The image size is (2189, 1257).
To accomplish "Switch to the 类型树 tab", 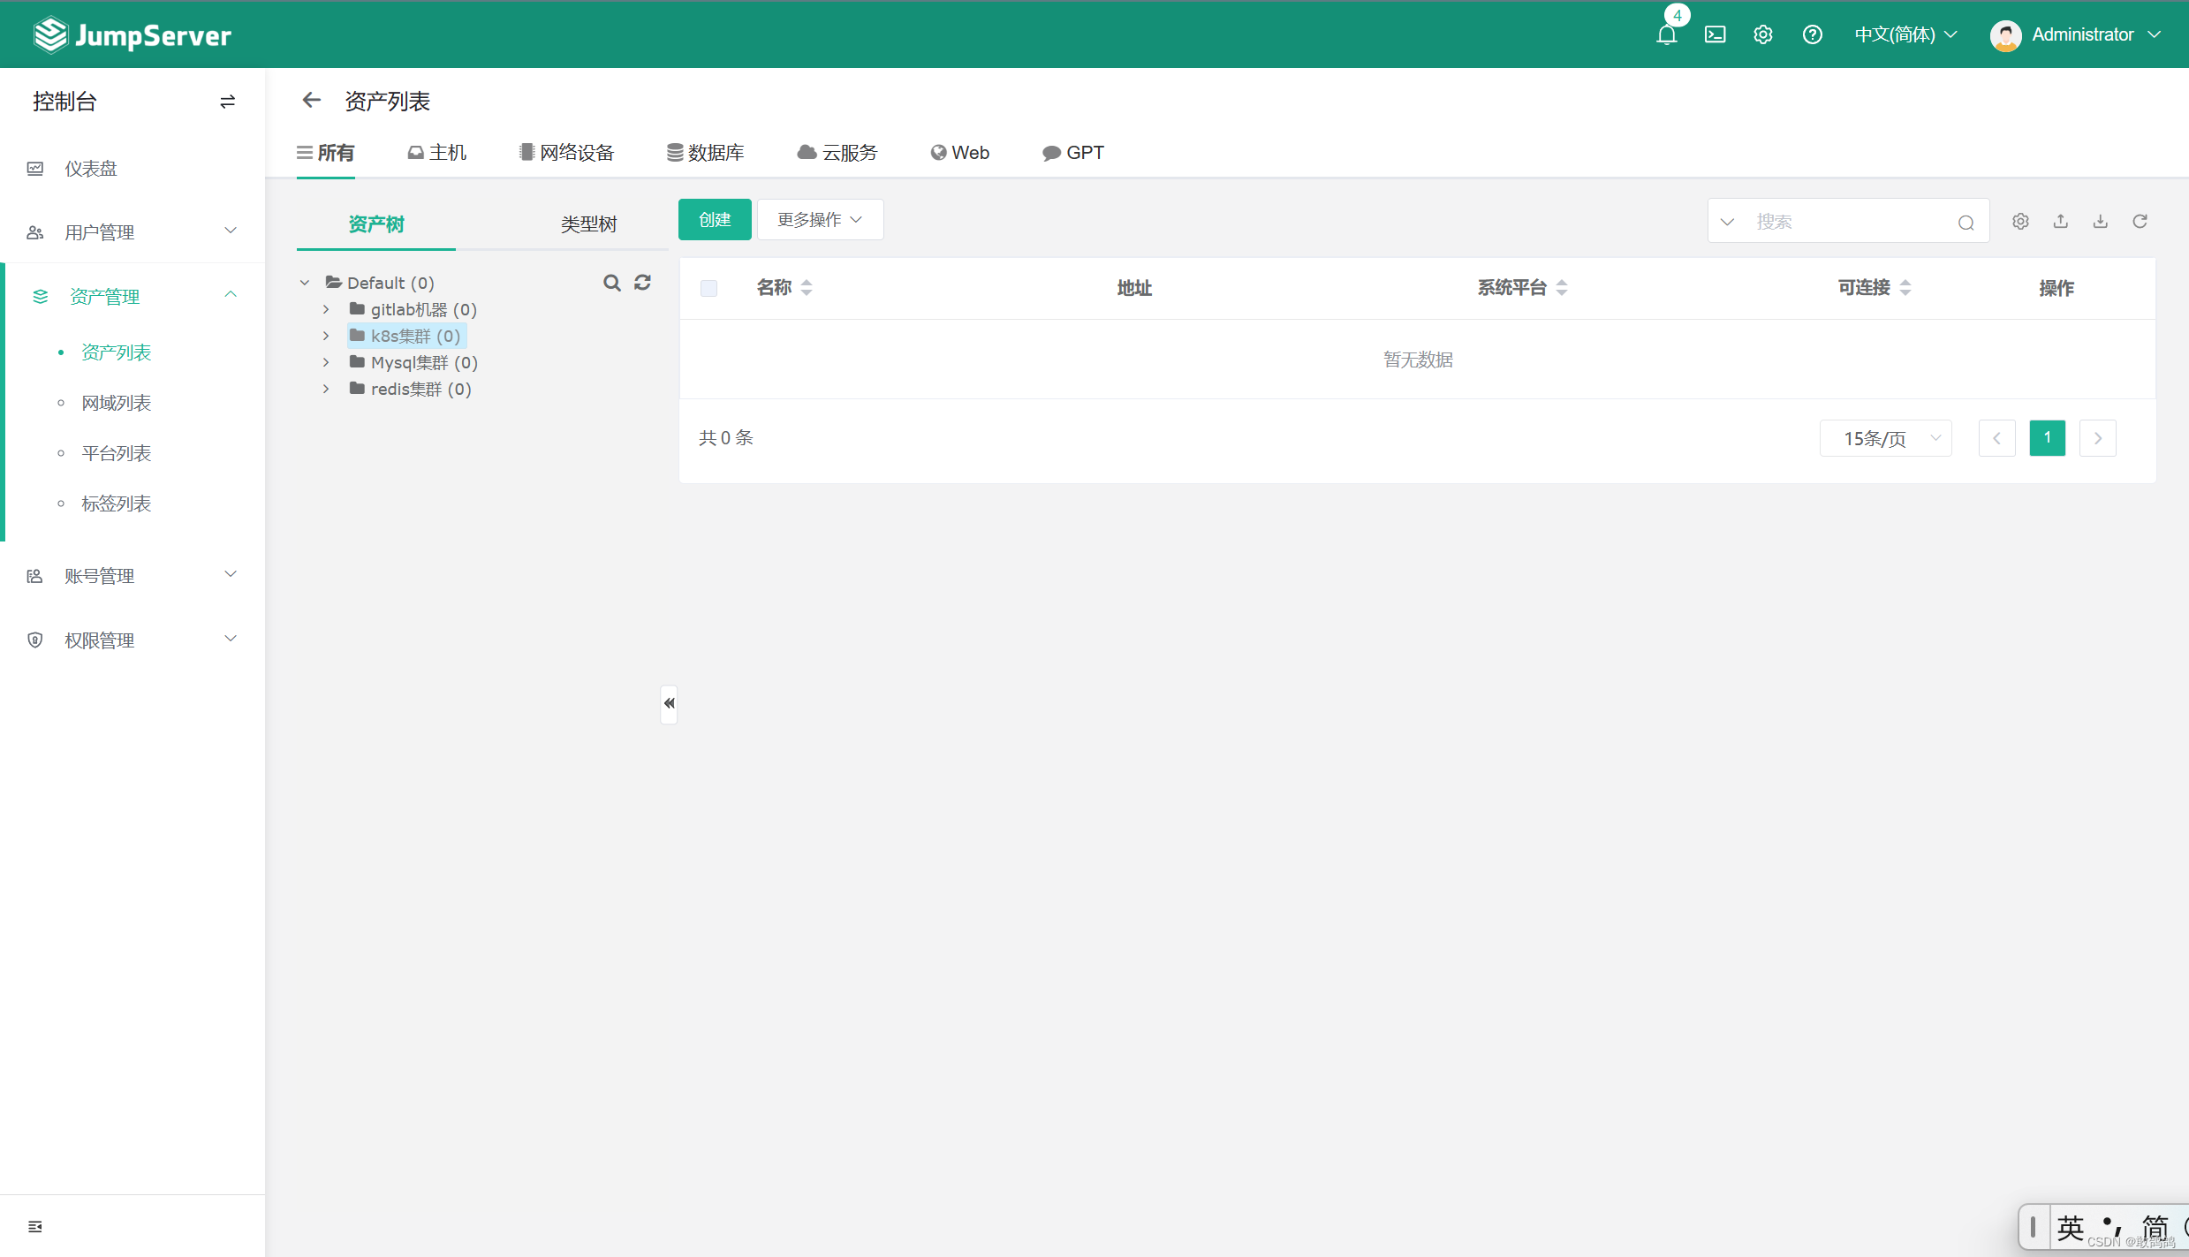I will click(588, 224).
